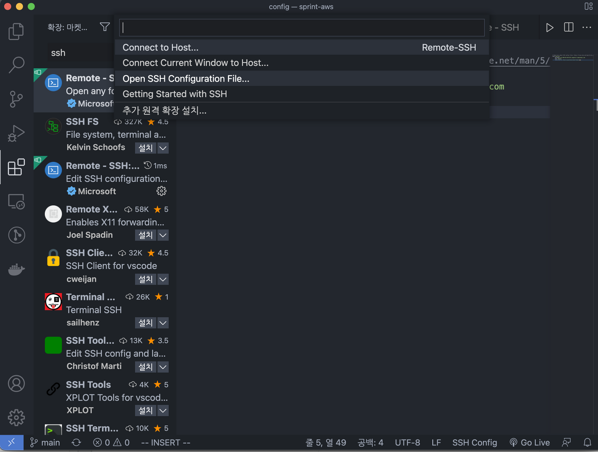
Task: Click Go Live in status bar
Action: (x=530, y=443)
